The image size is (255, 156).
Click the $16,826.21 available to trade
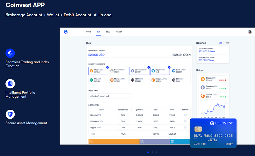pyautogui.click(x=206, y=60)
